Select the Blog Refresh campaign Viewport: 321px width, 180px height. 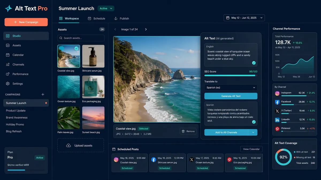click(x=14, y=131)
